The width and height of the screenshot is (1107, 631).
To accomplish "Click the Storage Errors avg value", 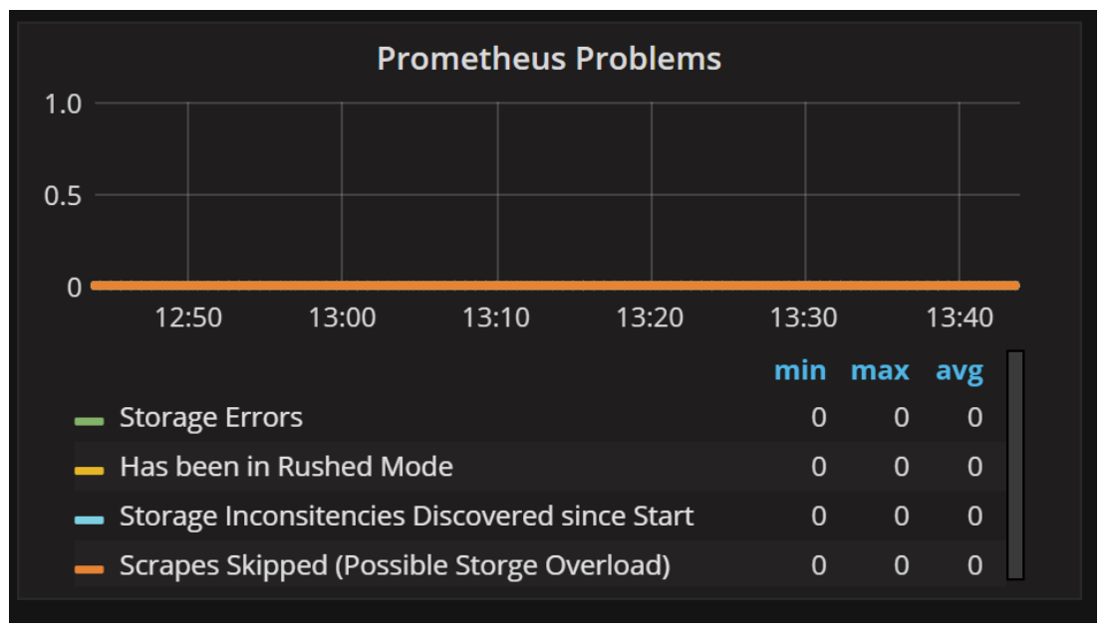I will click(974, 418).
